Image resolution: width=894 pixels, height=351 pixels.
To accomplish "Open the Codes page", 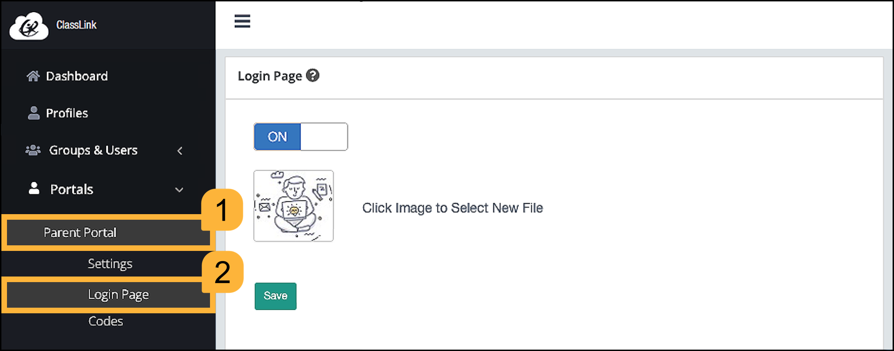I will click(106, 321).
